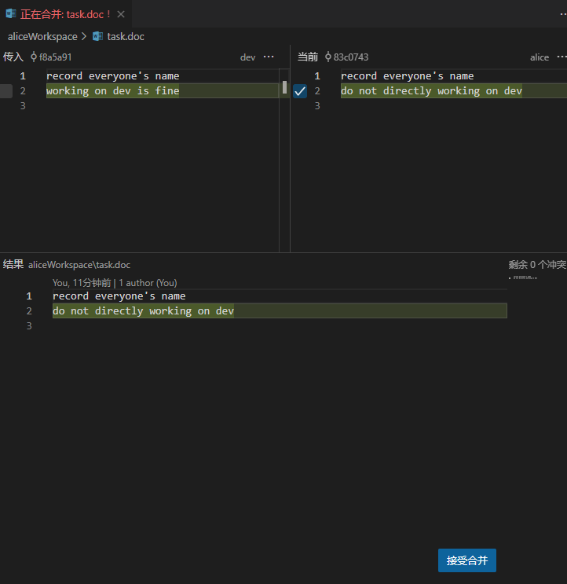
Task: Click the remaining 0 conflicts indicator
Action: [x=536, y=265]
